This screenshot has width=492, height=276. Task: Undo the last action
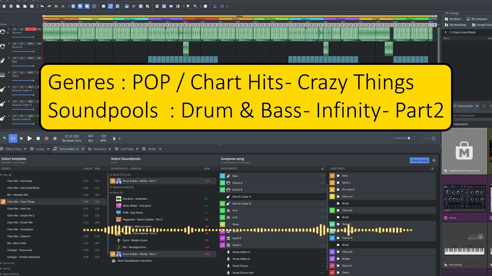coord(42,6)
